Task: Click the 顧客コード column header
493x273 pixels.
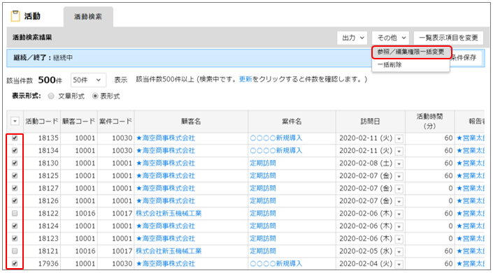Action: click(79, 121)
